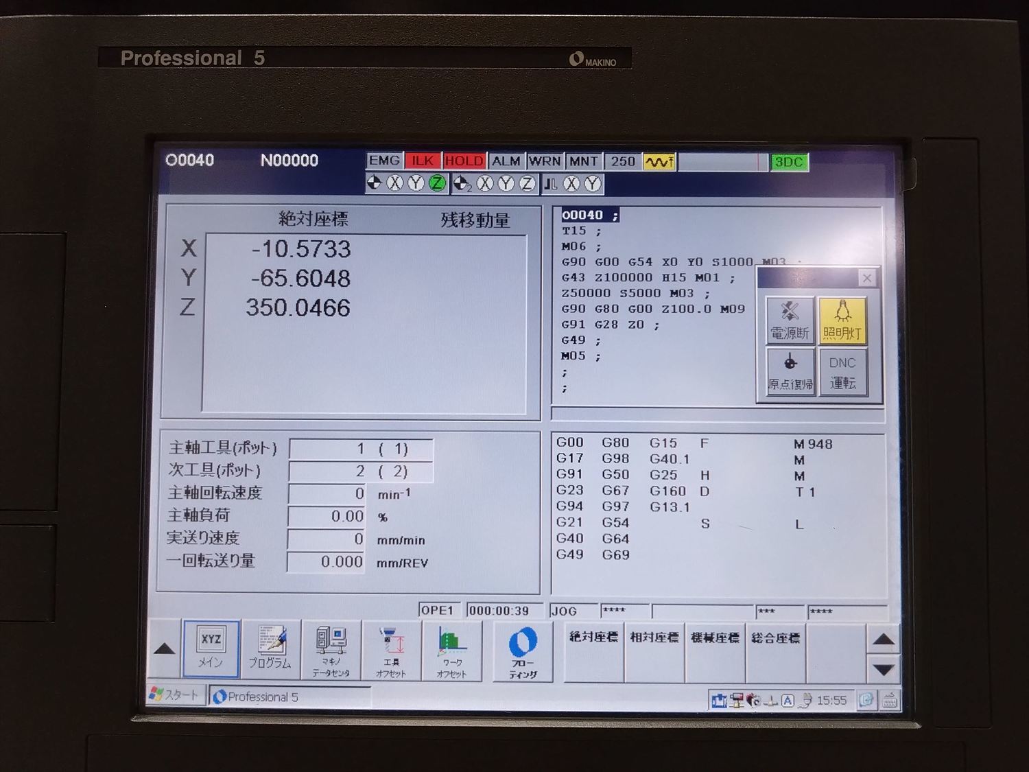Viewport: 1029px width, 772px height.
Task: Click the G43 Z100000 H15 M01 line
Action: click(648, 278)
